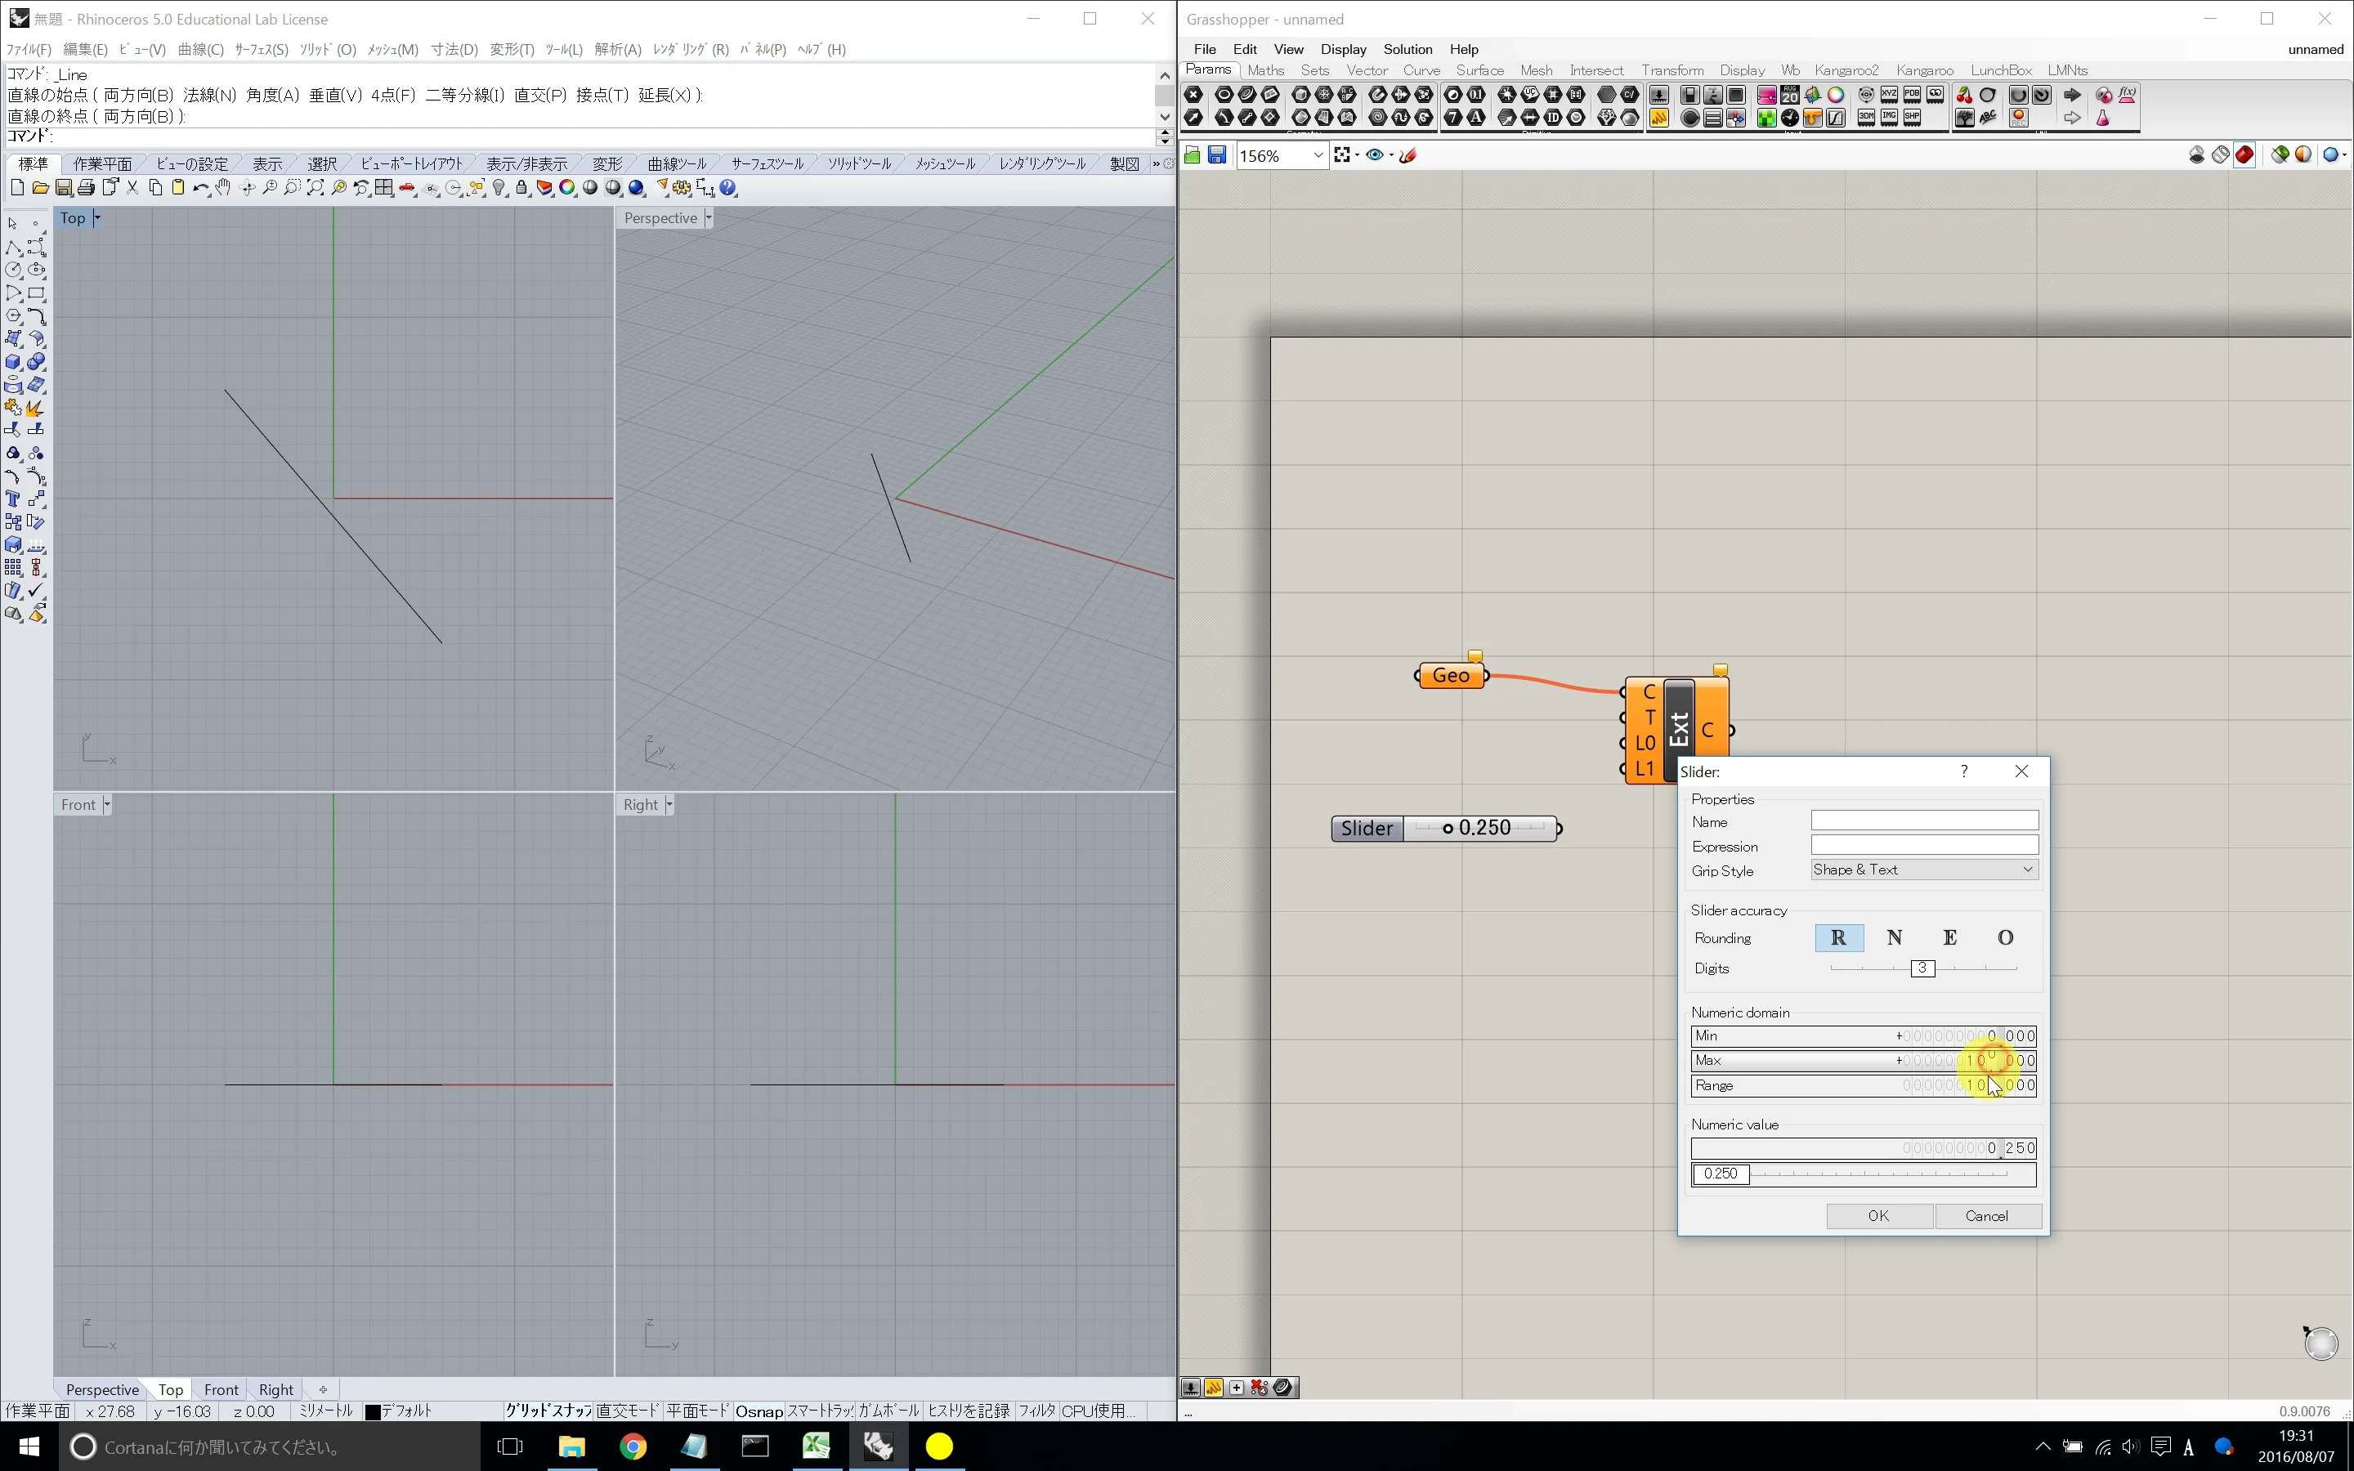
Task: Select the Circle tool in Rhino sidebar
Action: pos(14,271)
